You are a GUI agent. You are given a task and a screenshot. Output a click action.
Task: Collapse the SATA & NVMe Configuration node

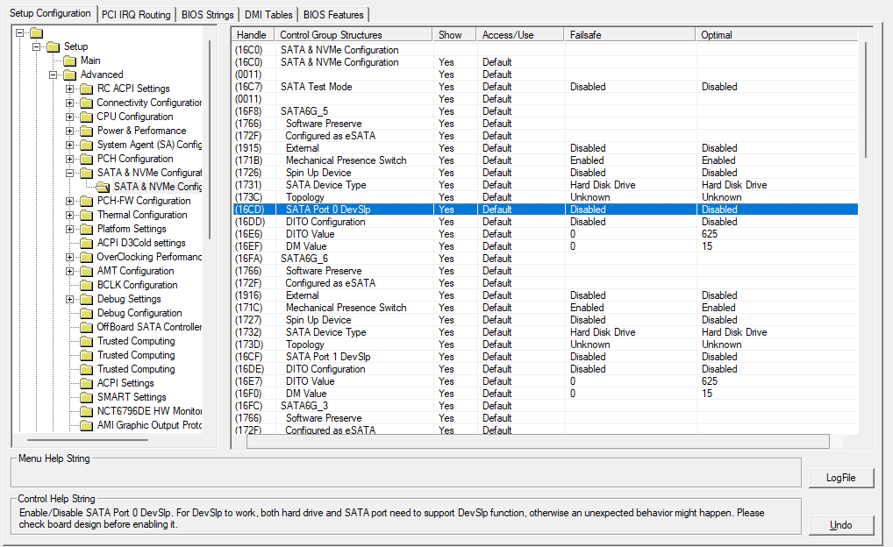[x=69, y=173]
